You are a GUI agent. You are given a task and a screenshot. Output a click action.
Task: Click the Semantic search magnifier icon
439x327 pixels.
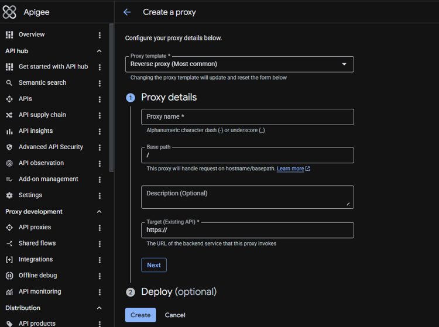(9, 83)
